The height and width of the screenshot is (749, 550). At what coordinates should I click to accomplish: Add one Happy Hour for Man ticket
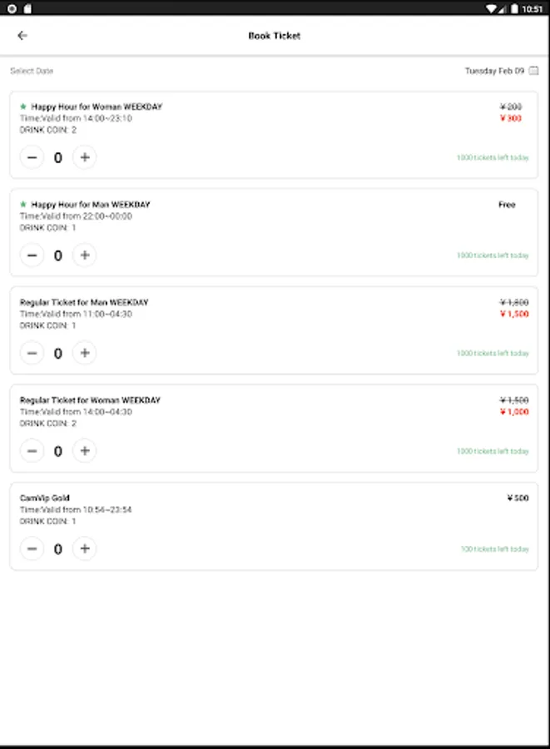pyautogui.click(x=85, y=255)
